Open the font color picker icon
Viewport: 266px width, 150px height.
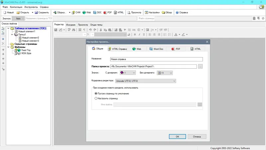(176, 35)
